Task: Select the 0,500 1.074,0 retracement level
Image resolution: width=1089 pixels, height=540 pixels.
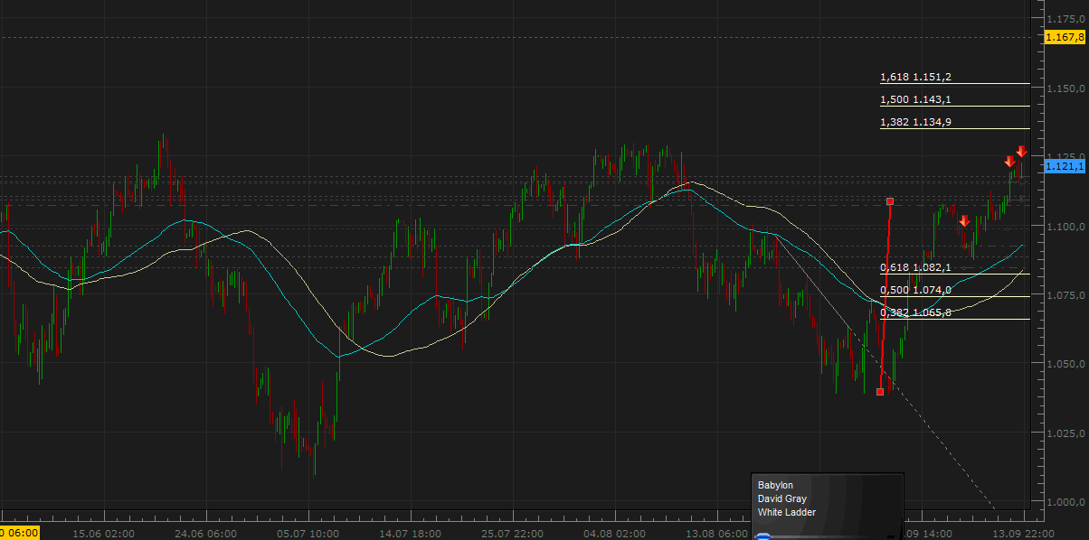Action: 915,290
